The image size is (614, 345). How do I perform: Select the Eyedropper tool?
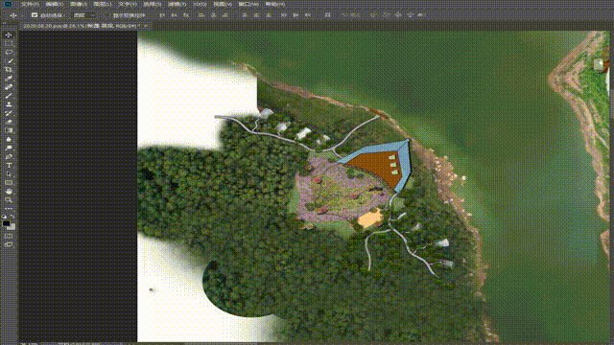(x=9, y=79)
